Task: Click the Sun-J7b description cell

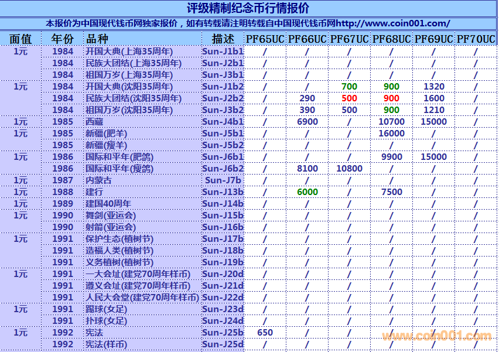Action: (223, 180)
